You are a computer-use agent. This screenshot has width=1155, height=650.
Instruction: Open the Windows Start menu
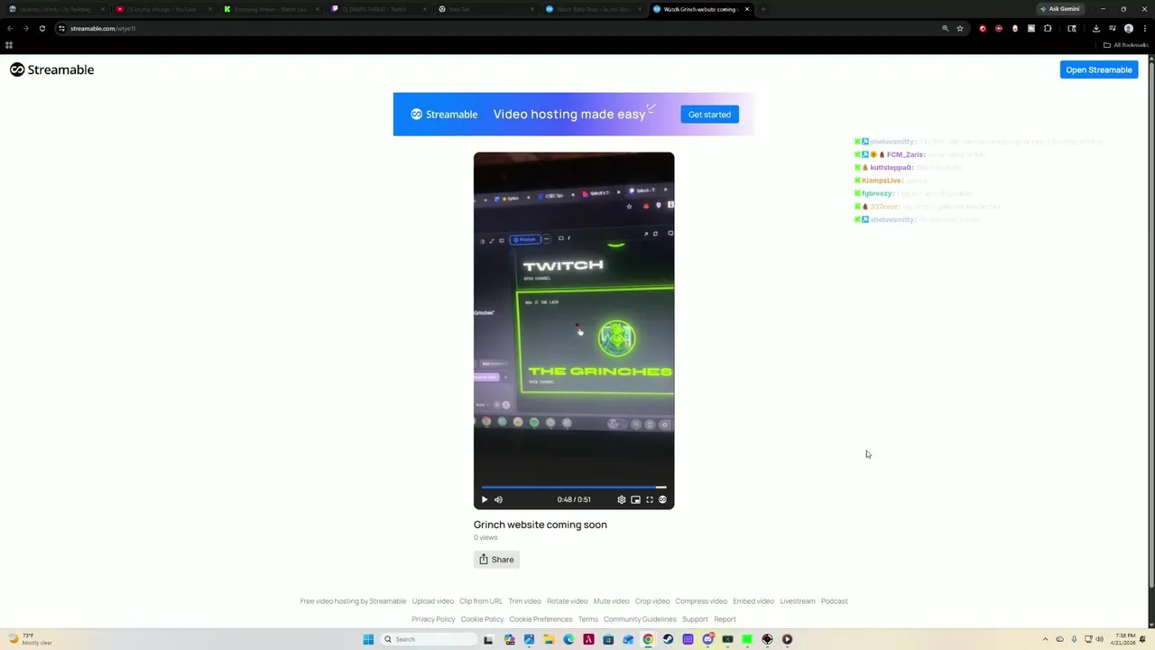368,639
